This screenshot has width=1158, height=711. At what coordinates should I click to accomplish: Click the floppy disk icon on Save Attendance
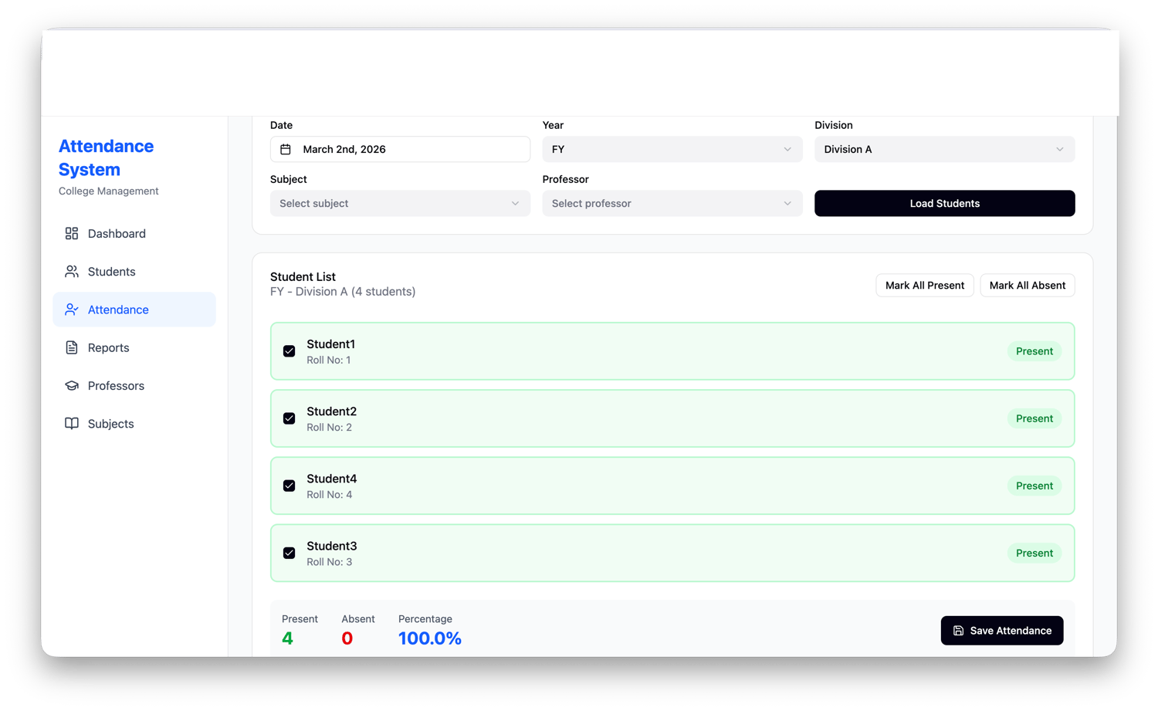tap(958, 631)
